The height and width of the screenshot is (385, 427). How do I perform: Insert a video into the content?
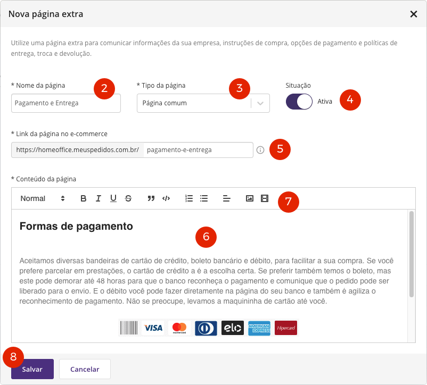265,198
